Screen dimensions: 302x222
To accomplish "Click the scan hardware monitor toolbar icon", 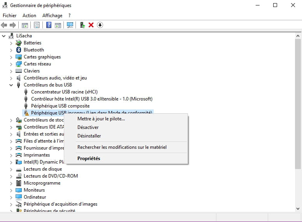I will pos(70,25).
